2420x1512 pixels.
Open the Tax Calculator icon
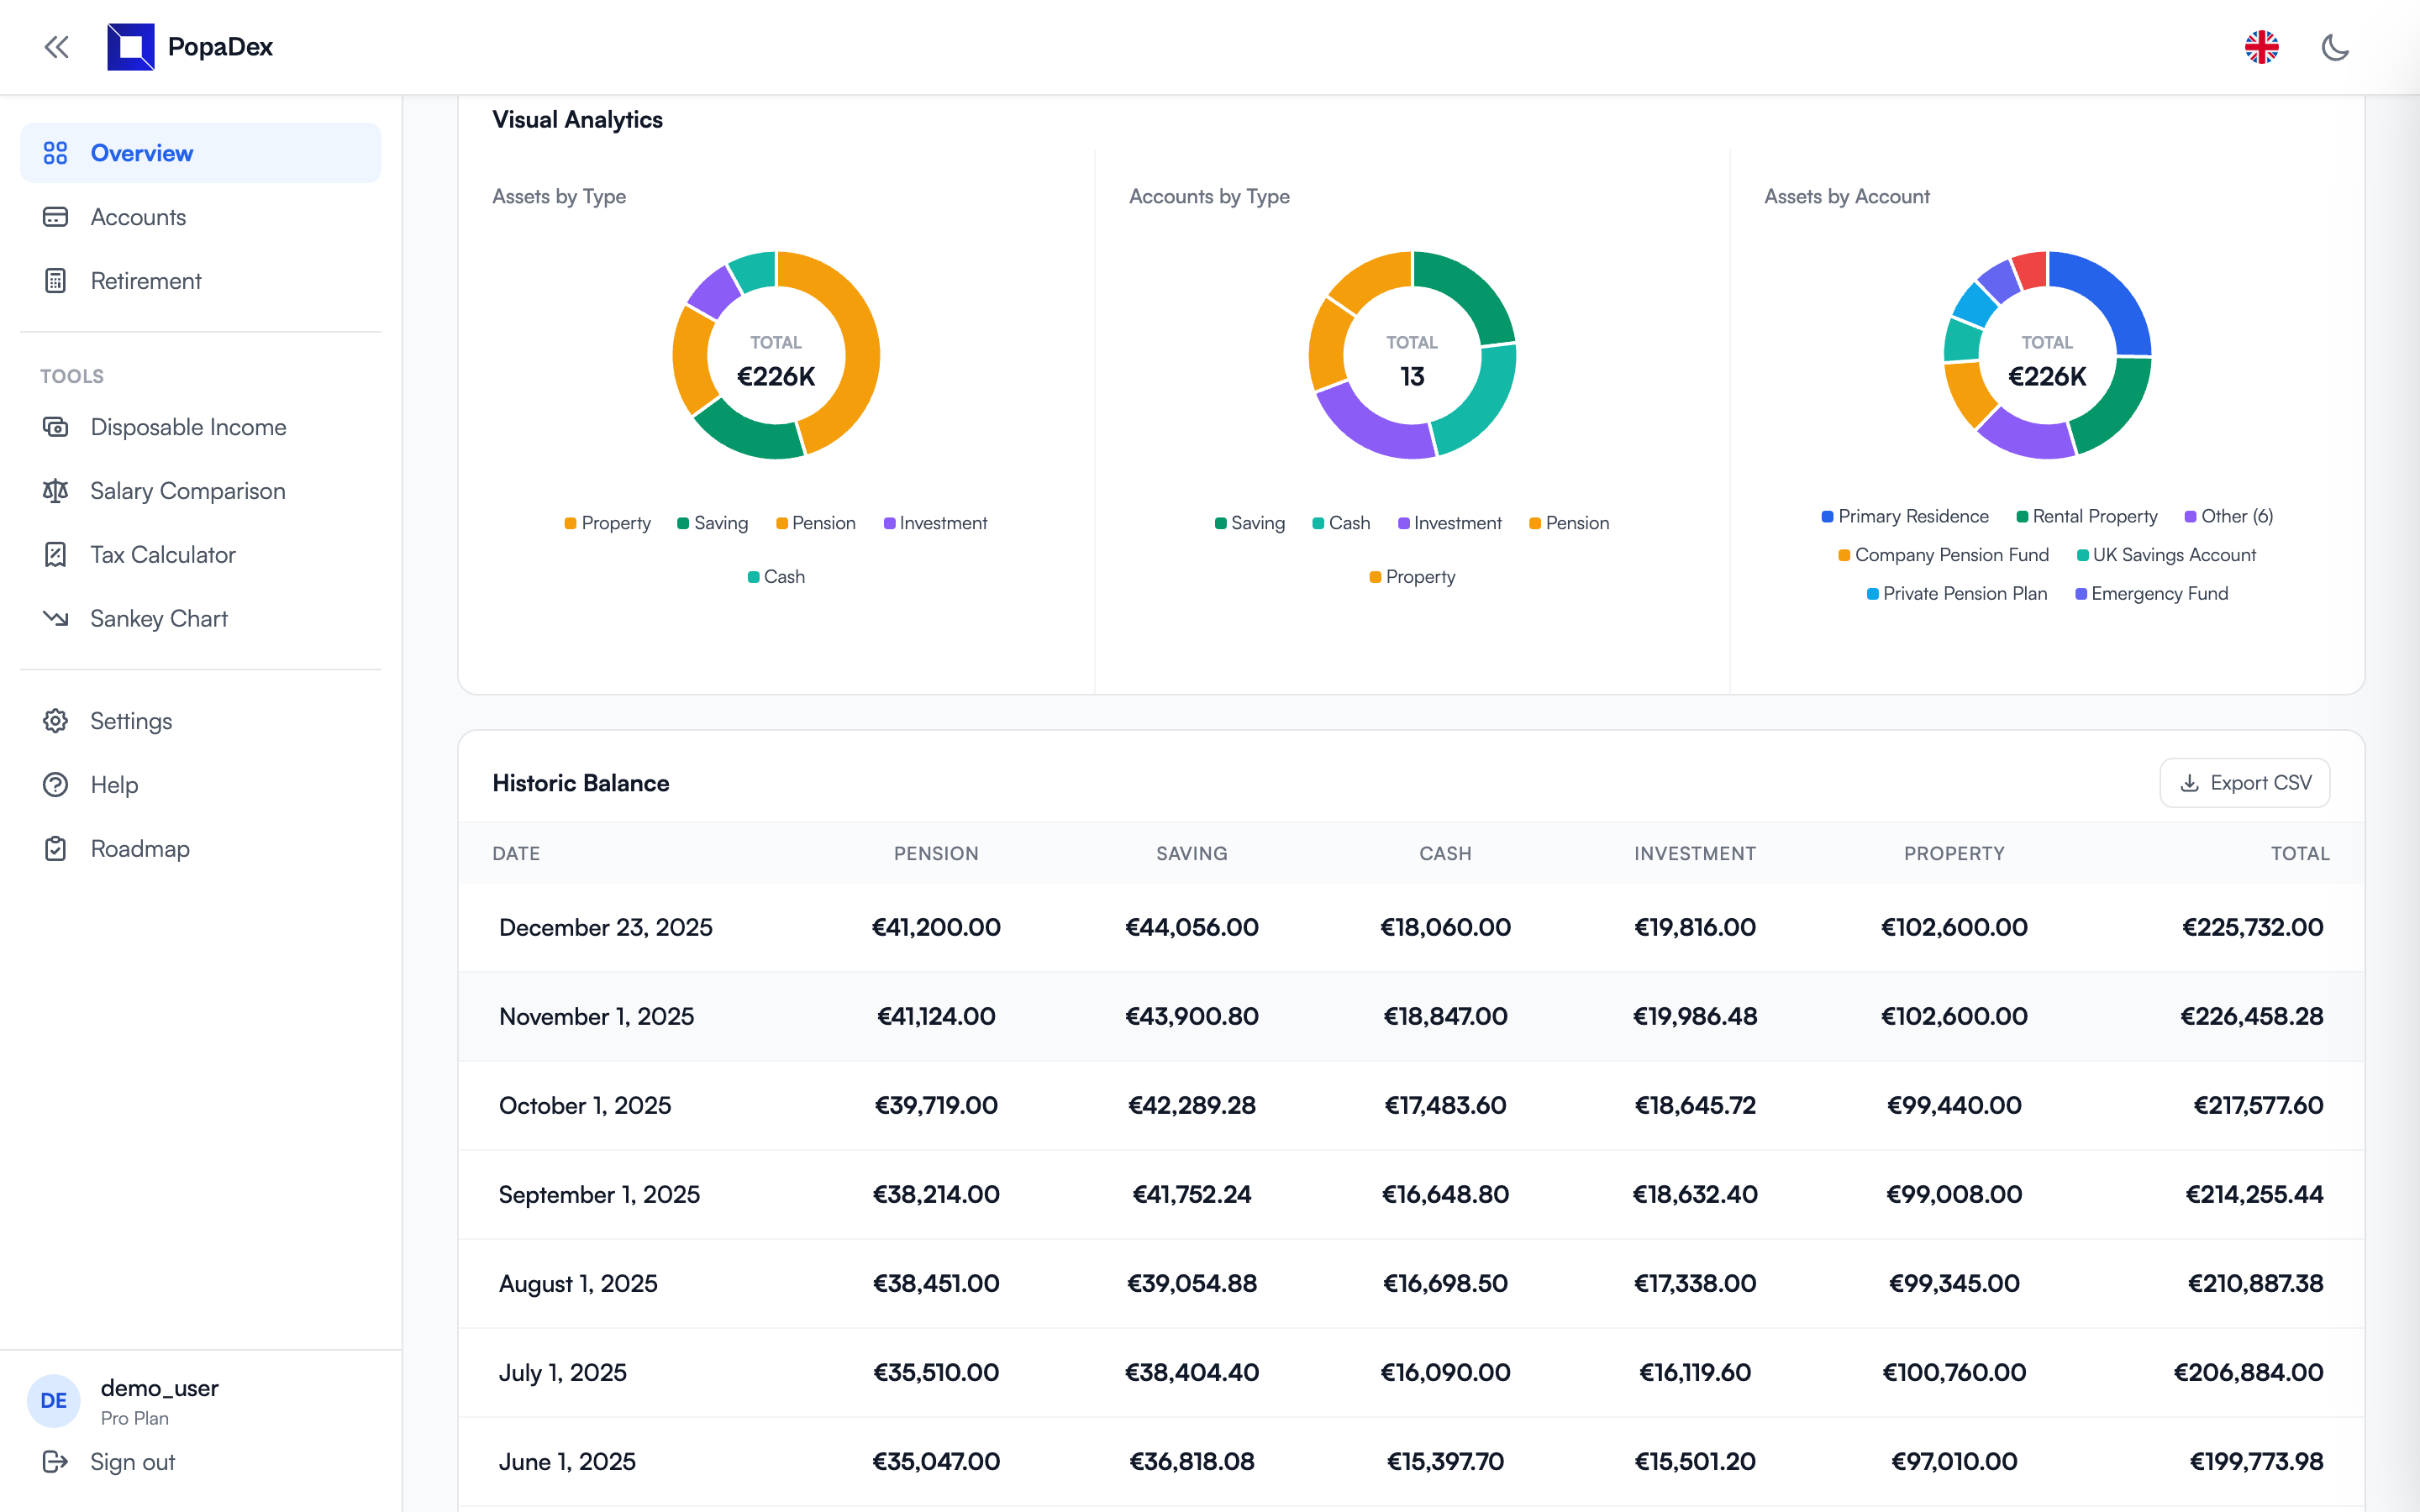coord(56,554)
